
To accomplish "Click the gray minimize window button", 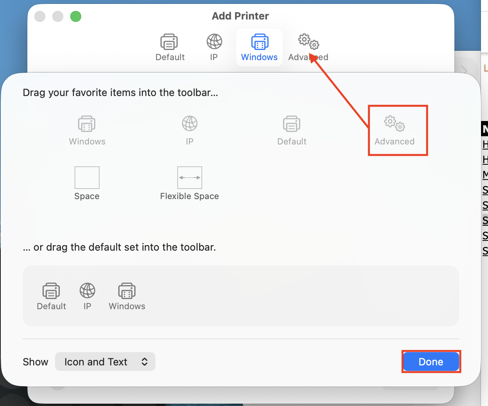I will (x=58, y=16).
